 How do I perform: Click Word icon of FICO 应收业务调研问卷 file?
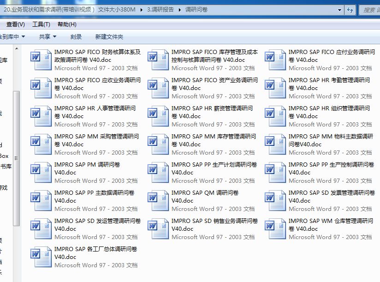click(41, 88)
